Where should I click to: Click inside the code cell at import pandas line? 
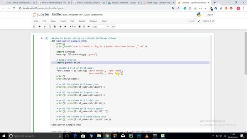tap(130, 63)
